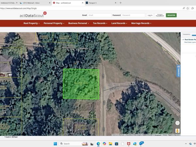This screenshot has height=147, width=196.
Task: Open File Explorer from the taskbar
Action: point(110,144)
